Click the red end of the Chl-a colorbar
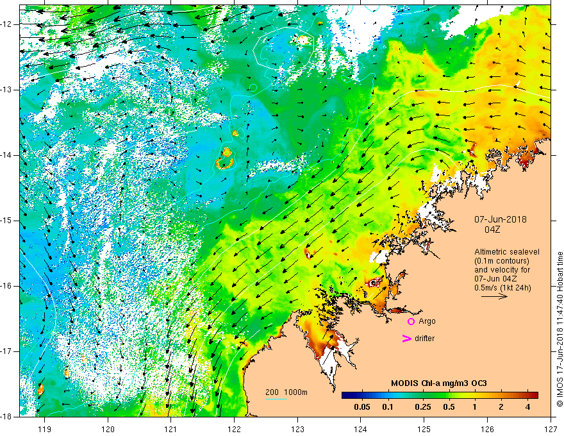 (533, 396)
